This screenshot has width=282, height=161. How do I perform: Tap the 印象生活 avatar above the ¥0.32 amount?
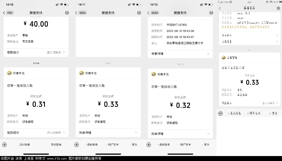[154, 74]
